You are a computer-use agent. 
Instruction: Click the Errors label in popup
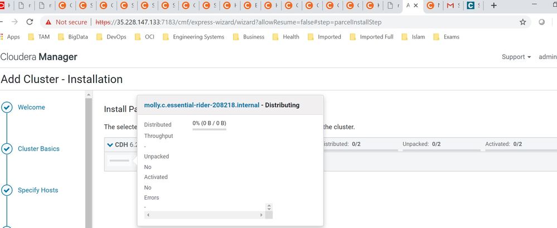tap(152, 197)
